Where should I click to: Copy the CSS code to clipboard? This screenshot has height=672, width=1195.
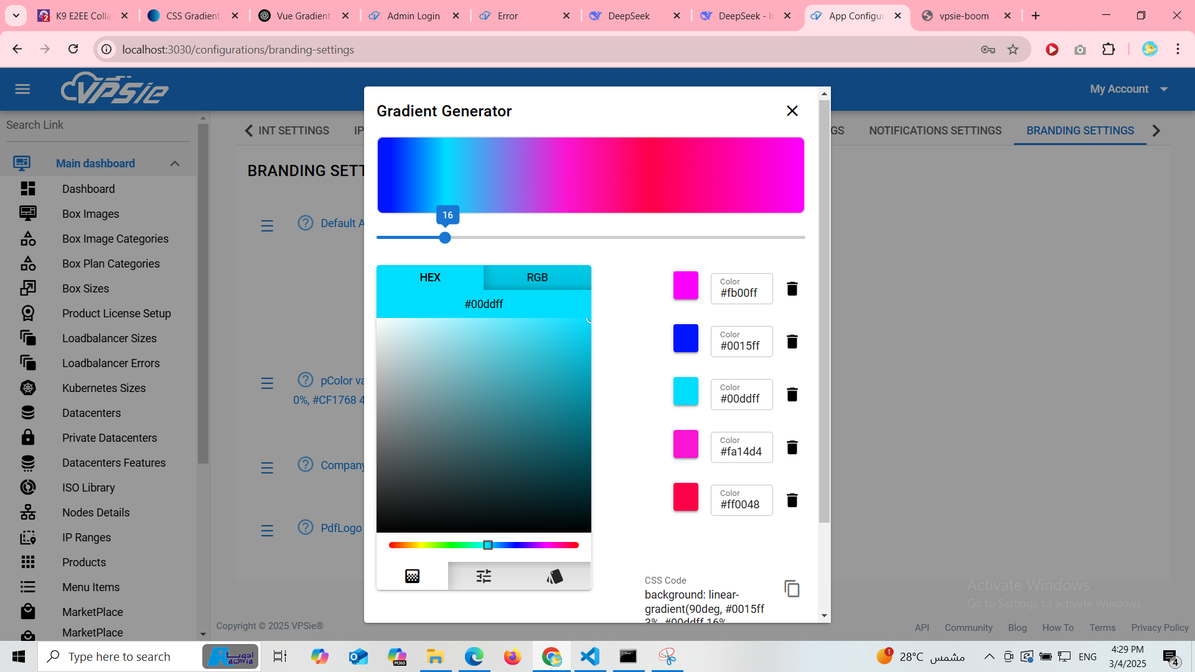point(792,589)
